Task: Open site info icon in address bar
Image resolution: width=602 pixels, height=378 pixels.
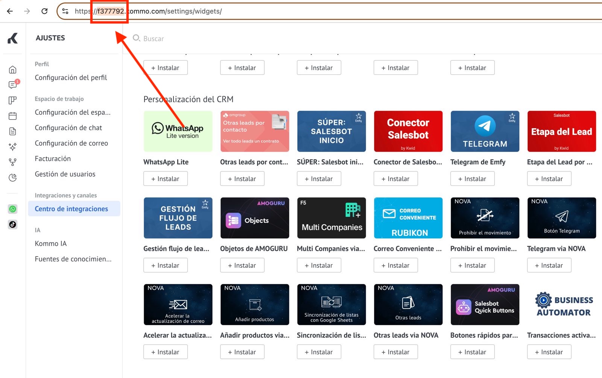Action: tap(65, 11)
